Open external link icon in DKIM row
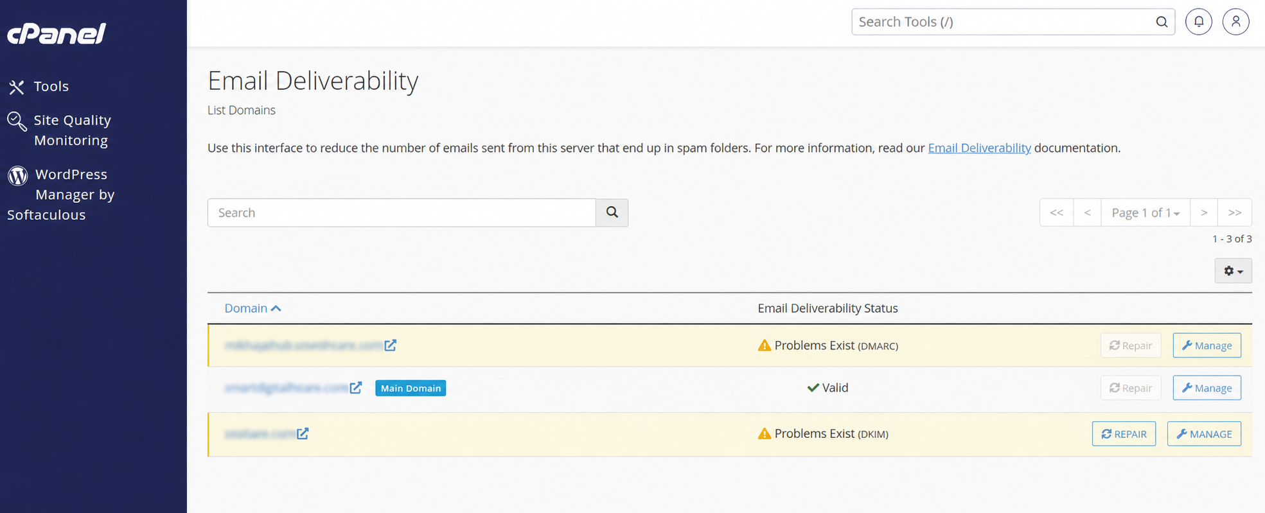 coord(303,433)
